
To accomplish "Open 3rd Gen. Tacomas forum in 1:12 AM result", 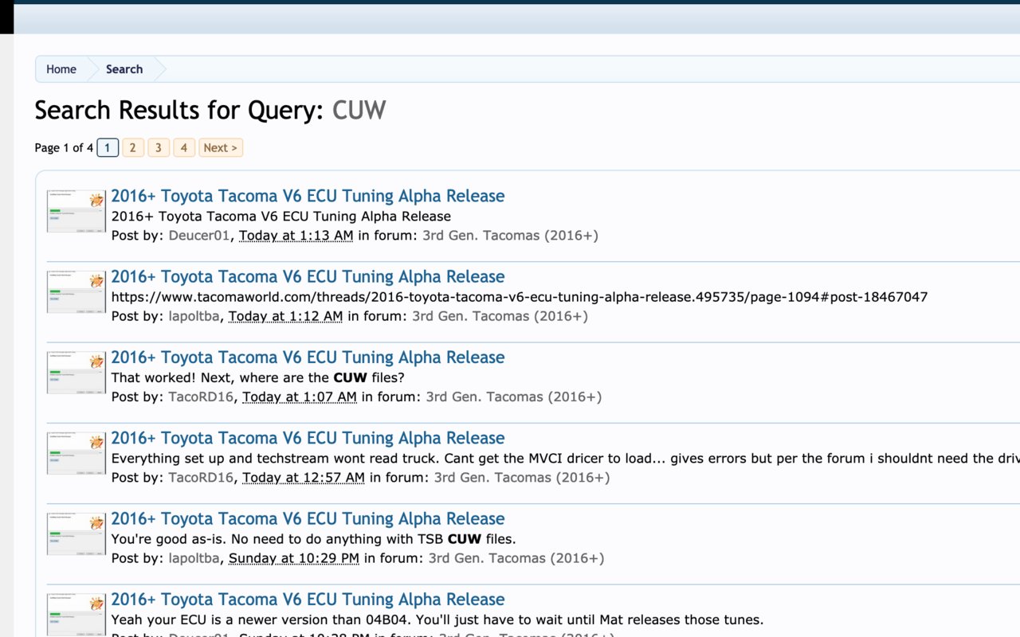I will (x=500, y=316).
